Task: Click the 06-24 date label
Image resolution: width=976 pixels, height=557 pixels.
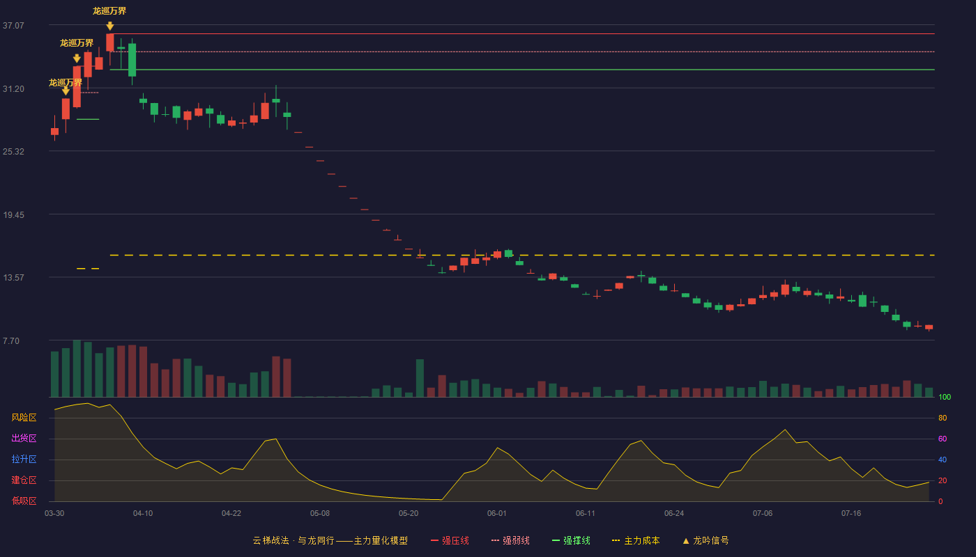Action: [674, 513]
